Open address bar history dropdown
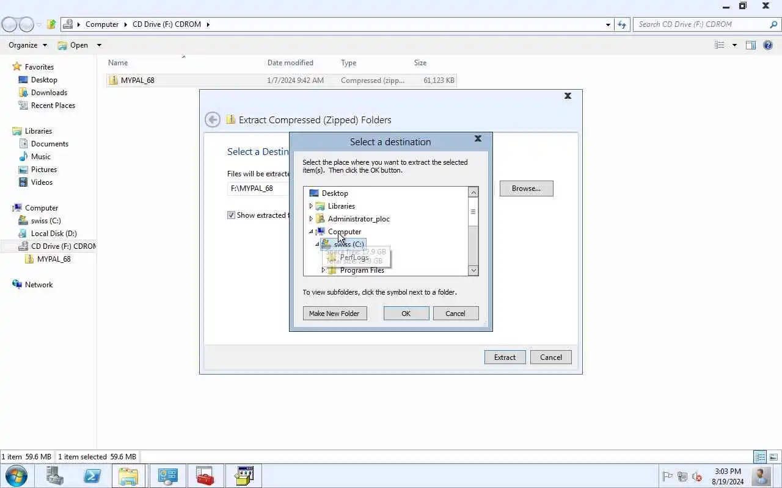Image resolution: width=782 pixels, height=488 pixels. pyautogui.click(x=608, y=24)
